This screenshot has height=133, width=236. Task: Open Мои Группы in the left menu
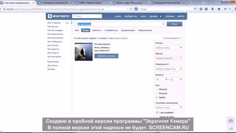click(53, 45)
